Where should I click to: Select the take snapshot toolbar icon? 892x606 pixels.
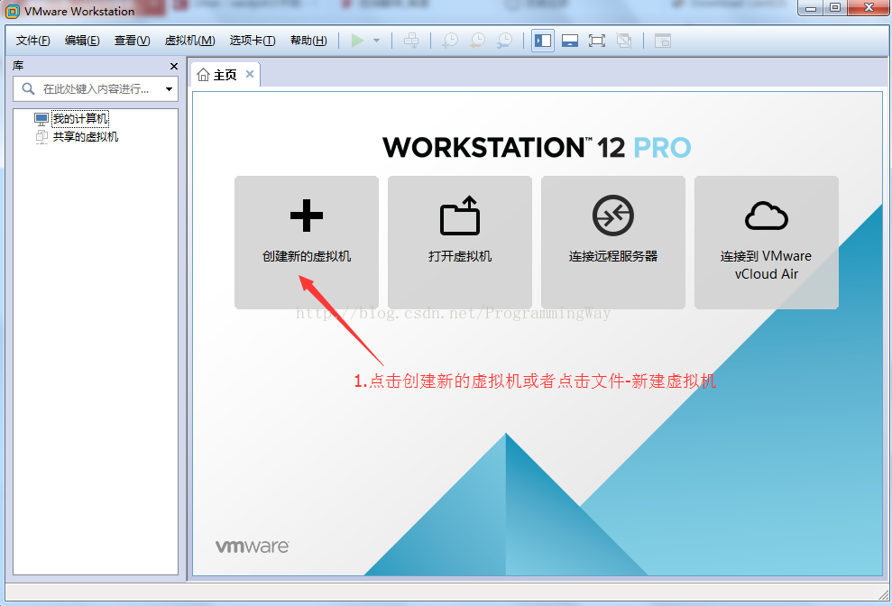pyautogui.click(x=450, y=41)
